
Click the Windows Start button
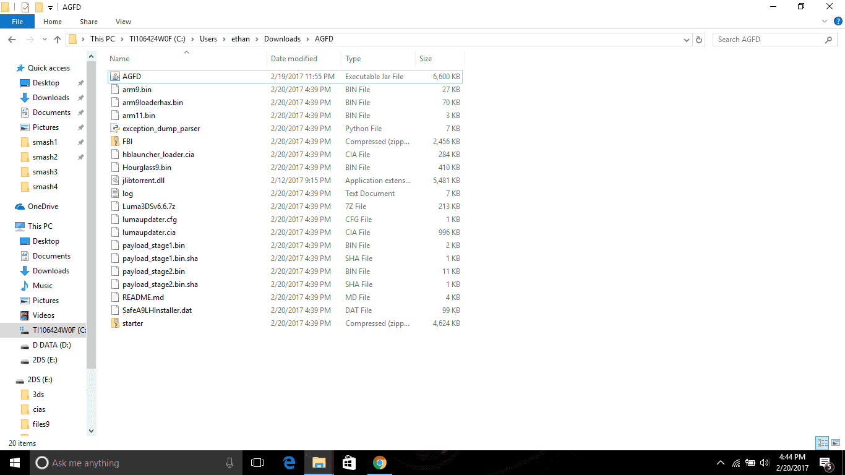pyautogui.click(x=15, y=463)
